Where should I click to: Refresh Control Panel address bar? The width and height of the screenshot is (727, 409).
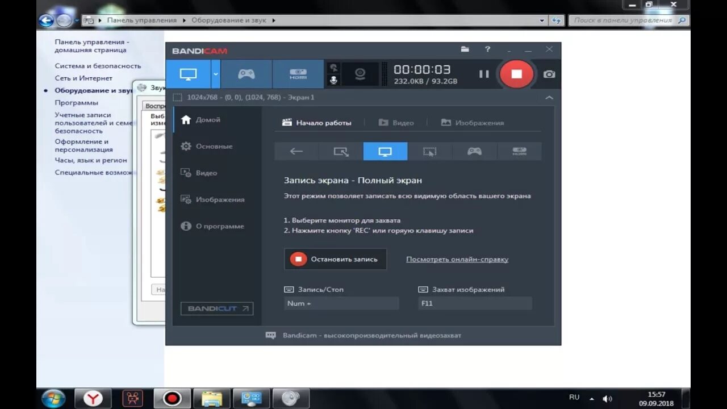[x=557, y=20]
